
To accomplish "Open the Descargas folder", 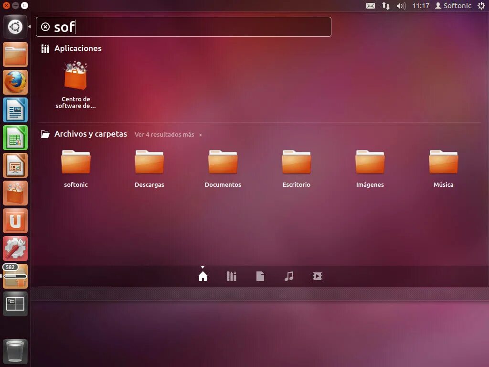I will [149, 169].
